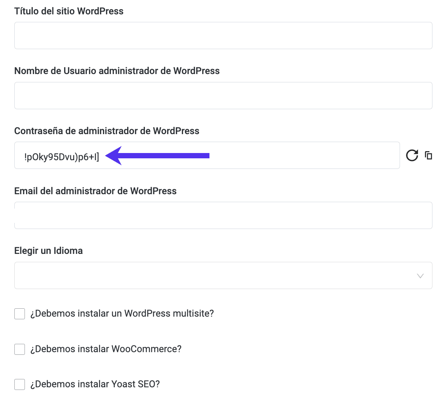Click the "Elegir un Idioma" label
The height and width of the screenshot is (399, 443).
48,251
